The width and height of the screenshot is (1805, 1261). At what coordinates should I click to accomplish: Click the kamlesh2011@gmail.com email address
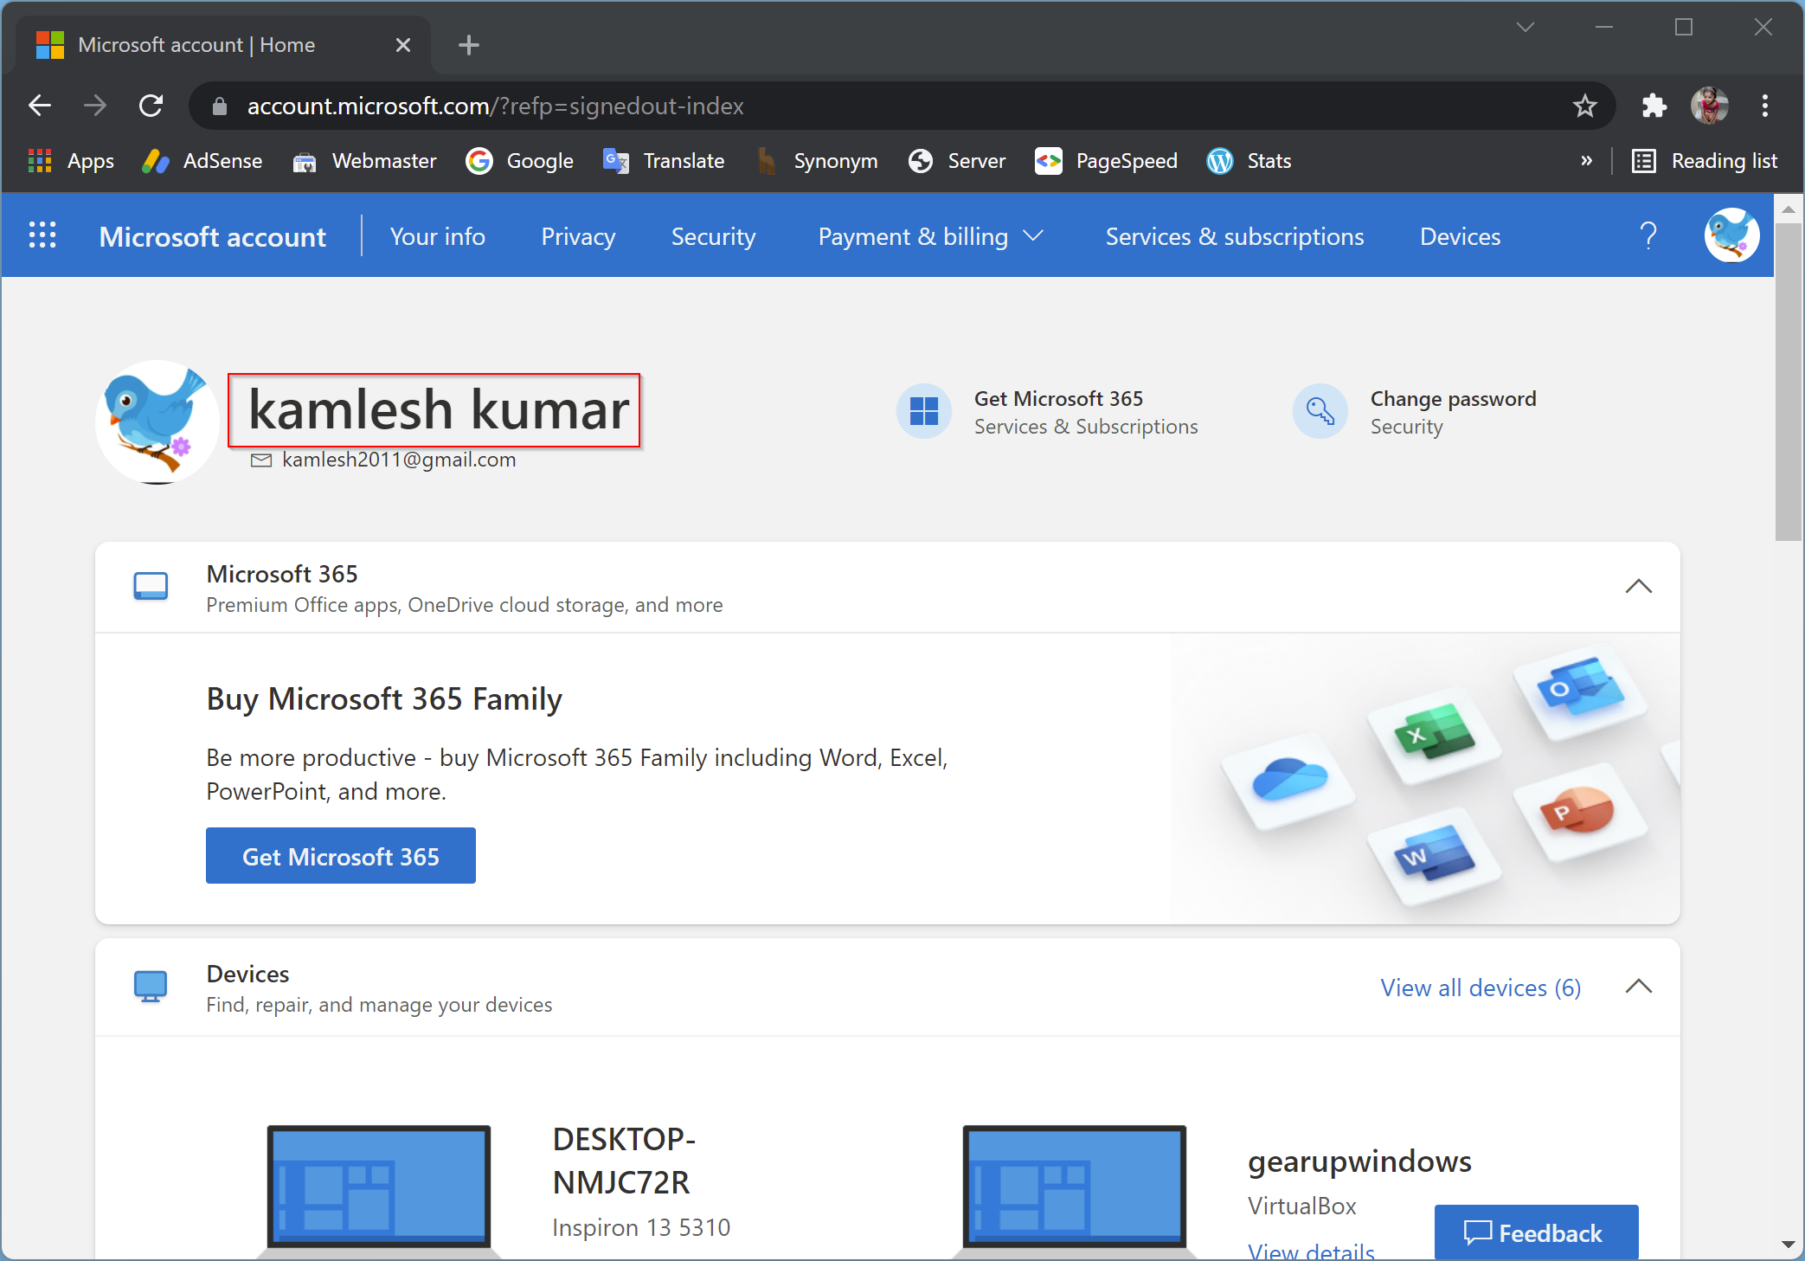[x=399, y=460]
